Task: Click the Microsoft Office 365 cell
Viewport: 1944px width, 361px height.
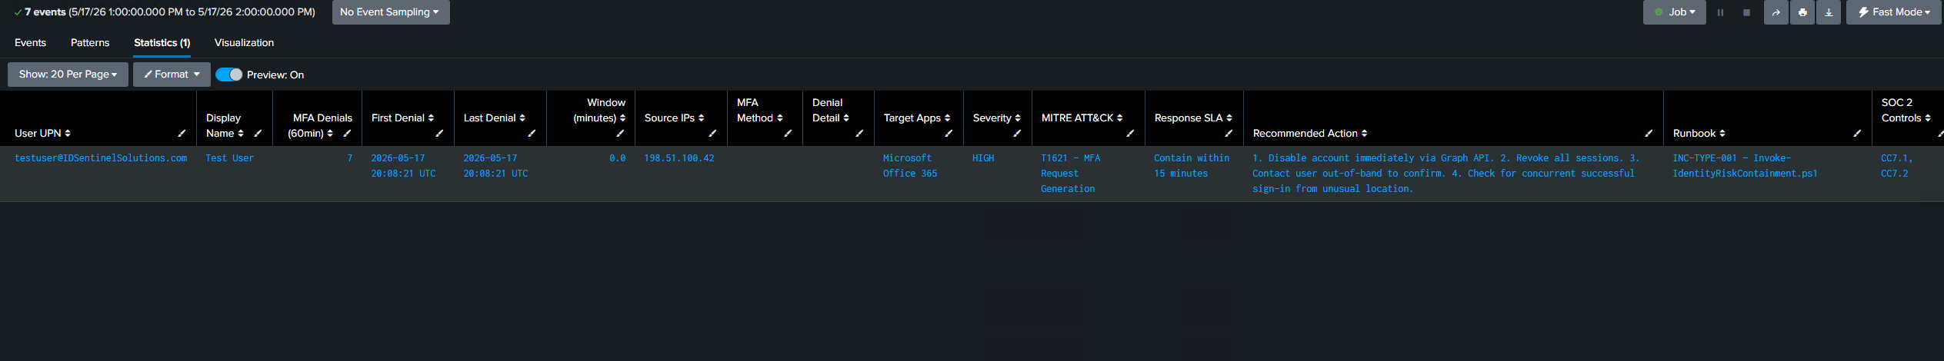Action: click(910, 166)
